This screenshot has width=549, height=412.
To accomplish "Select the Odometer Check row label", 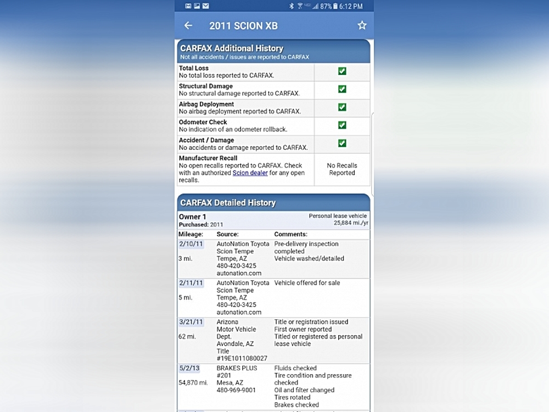I will click(x=203, y=122).
